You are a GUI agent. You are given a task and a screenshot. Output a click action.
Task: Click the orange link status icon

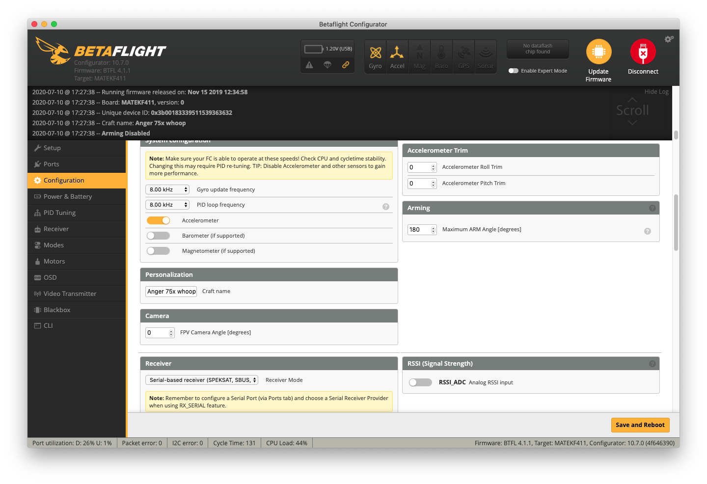pos(346,65)
